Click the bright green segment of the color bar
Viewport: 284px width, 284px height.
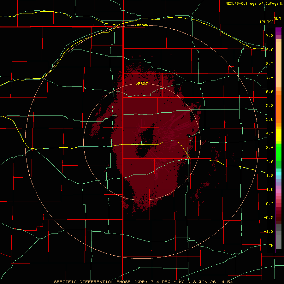[x=279, y=152]
